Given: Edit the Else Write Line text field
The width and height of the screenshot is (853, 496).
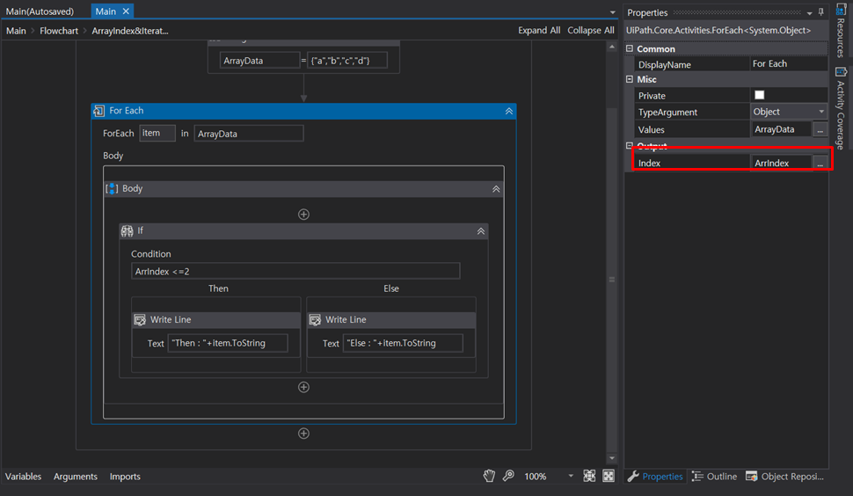Looking at the screenshot, I should click(x=403, y=343).
